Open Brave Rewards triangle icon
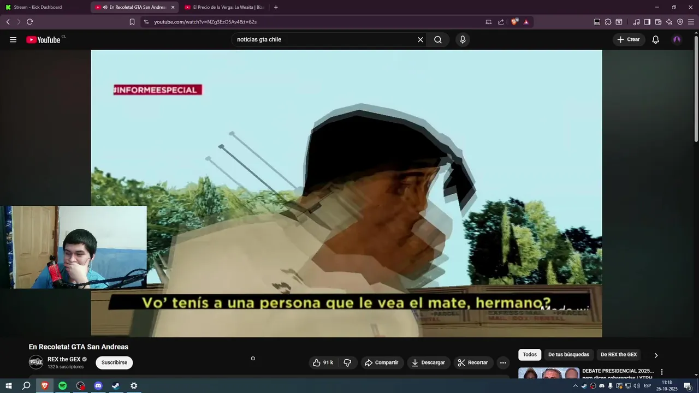The width and height of the screenshot is (699, 393). tap(526, 22)
